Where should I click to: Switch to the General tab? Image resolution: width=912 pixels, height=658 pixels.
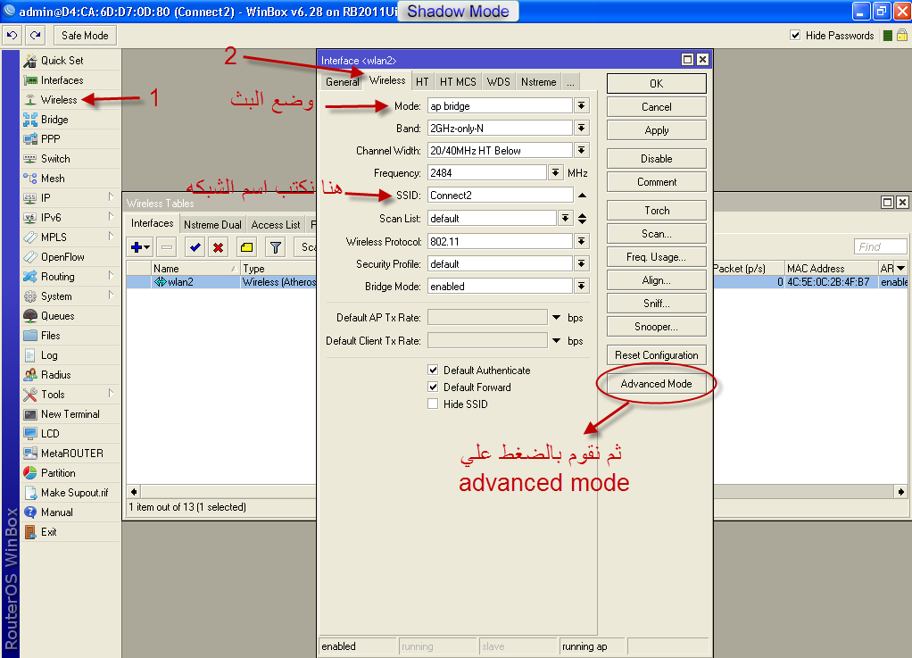click(342, 82)
